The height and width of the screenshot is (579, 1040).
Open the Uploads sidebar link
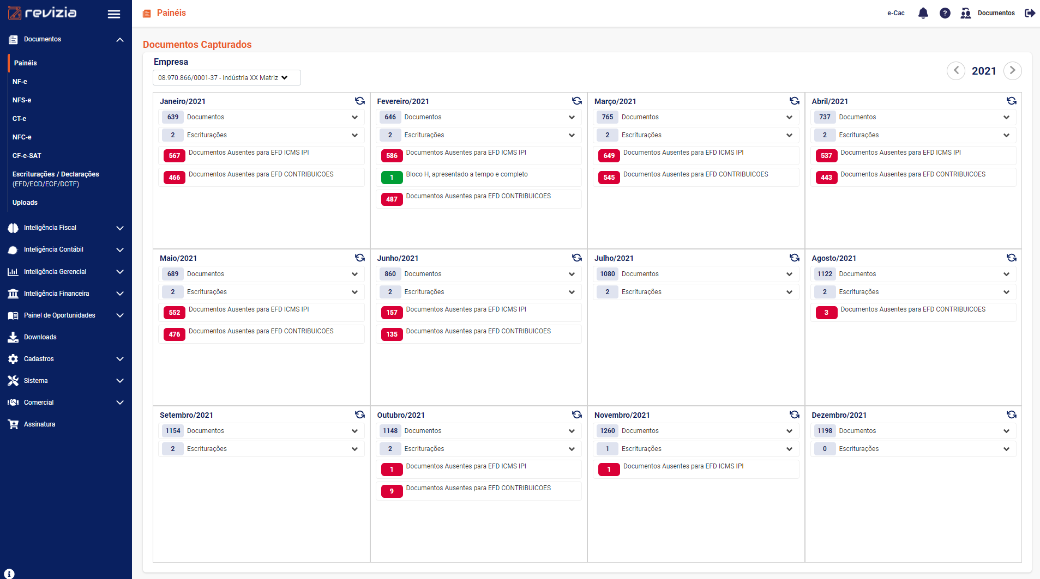tap(25, 203)
